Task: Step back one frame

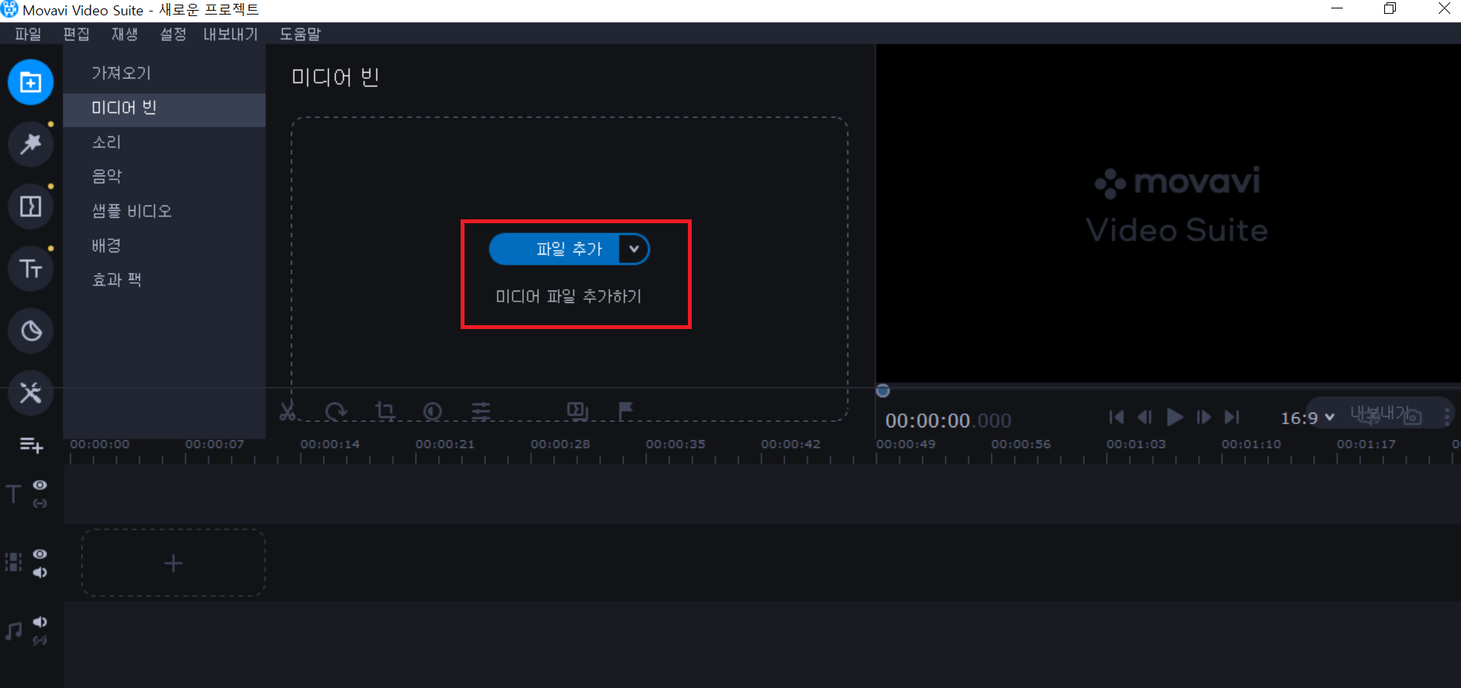Action: 1145,416
